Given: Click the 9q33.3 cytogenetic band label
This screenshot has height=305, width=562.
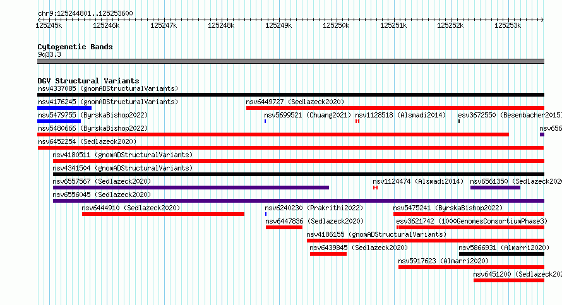Looking at the screenshot, I should tap(49, 54).
